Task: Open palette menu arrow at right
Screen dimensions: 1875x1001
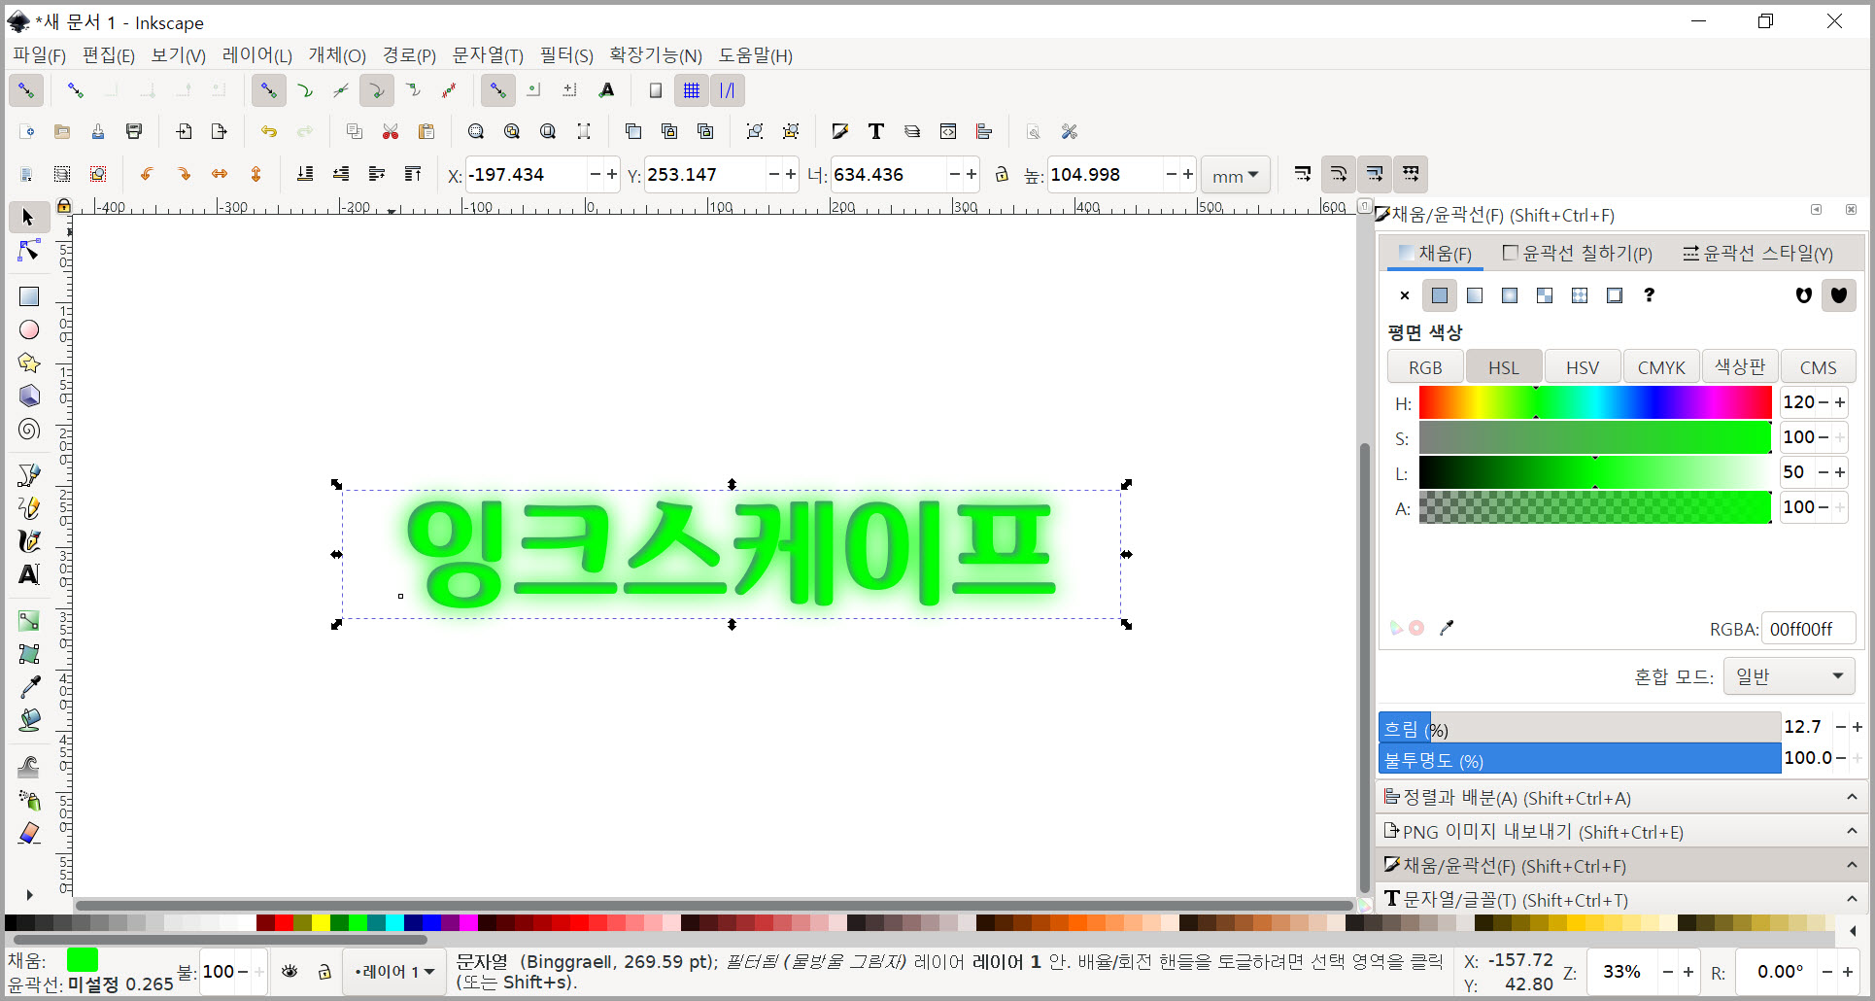Action: click(x=1854, y=930)
